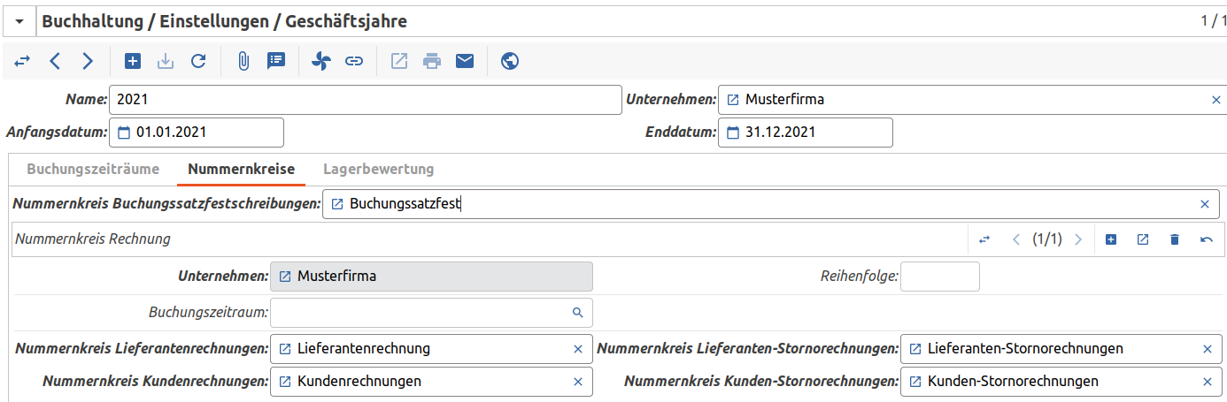Clear Nummernkreis Lieferantenrechnungen field
This screenshot has height=402, width=1227.
tap(578, 349)
